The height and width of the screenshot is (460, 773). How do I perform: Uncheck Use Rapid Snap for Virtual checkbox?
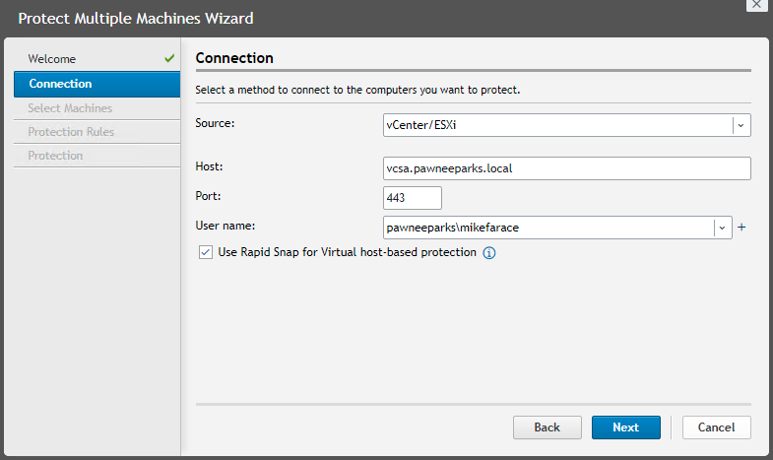tap(206, 252)
